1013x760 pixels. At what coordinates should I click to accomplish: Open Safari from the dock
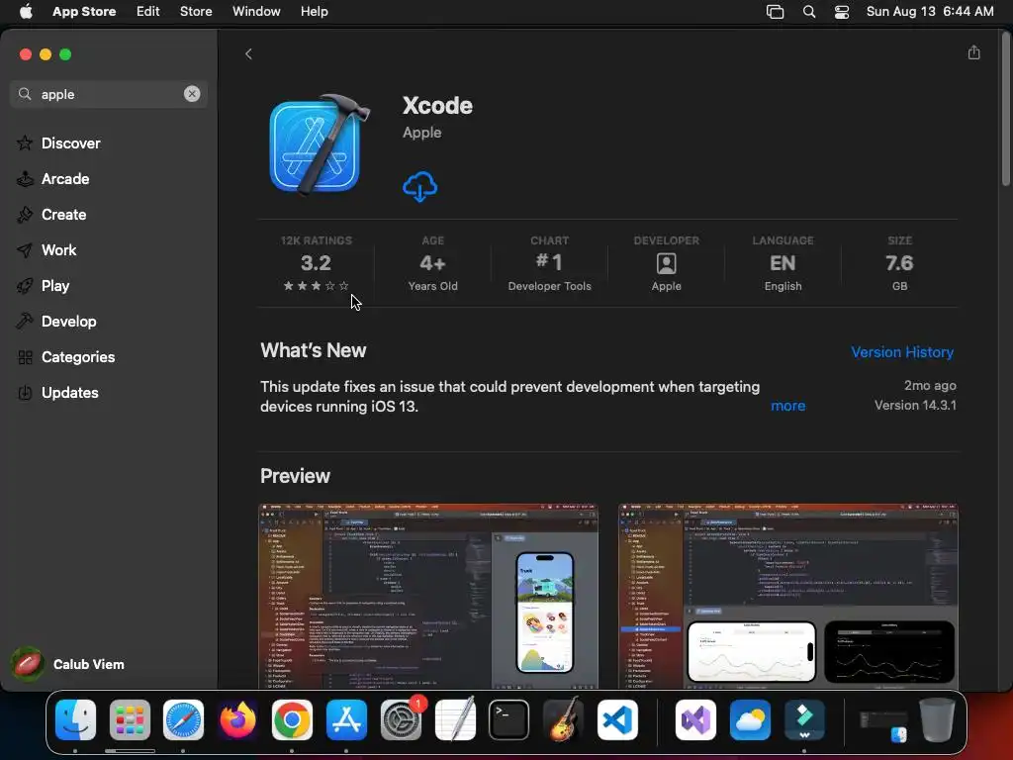(183, 720)
